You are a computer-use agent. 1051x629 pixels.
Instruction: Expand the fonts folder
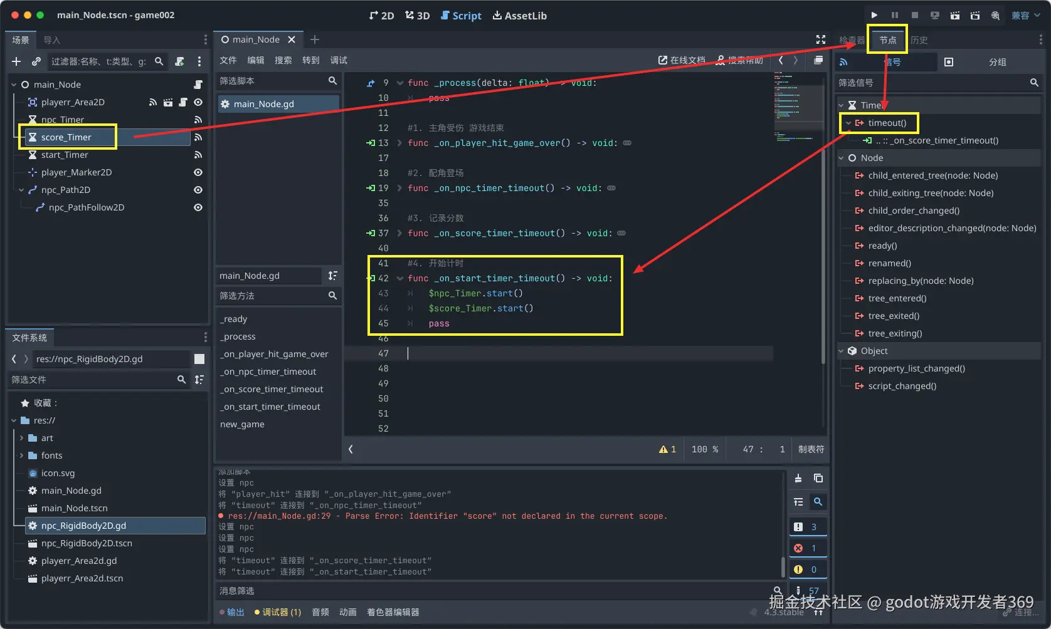click(21, 455)
